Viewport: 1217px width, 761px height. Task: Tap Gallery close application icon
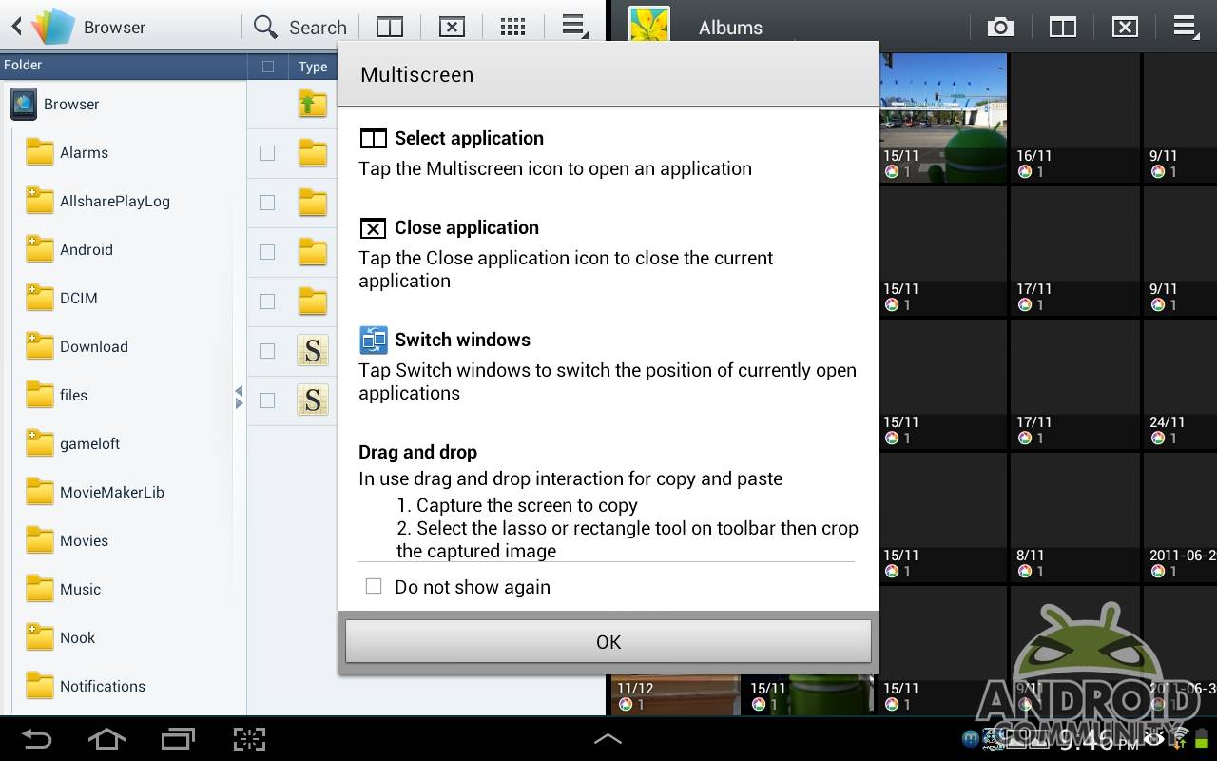tap(1125, 27)
